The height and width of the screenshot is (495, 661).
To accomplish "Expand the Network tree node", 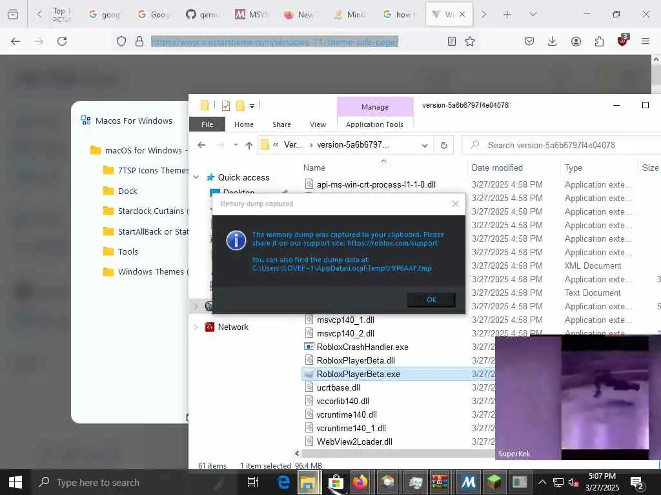I will coord(196,327).
